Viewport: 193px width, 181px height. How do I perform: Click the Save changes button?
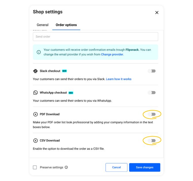[x=145, y=167]
